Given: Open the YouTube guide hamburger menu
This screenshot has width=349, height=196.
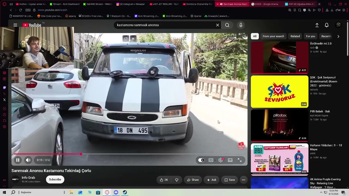Looking at the screenshot, I should coord(15,25).
